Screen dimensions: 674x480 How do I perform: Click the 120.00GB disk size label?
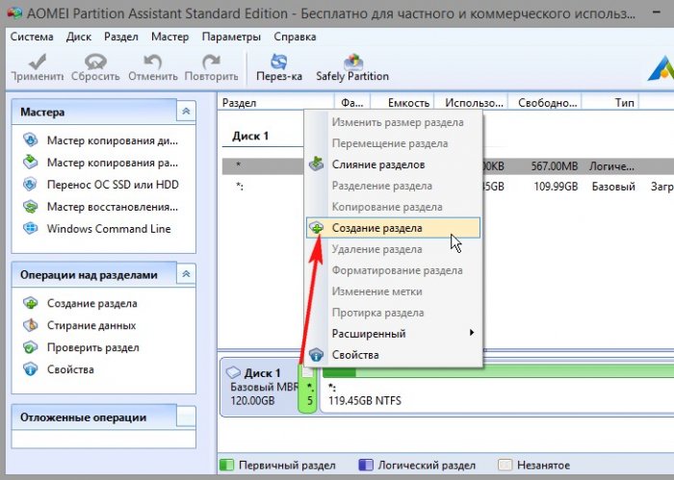pos(252,401)
